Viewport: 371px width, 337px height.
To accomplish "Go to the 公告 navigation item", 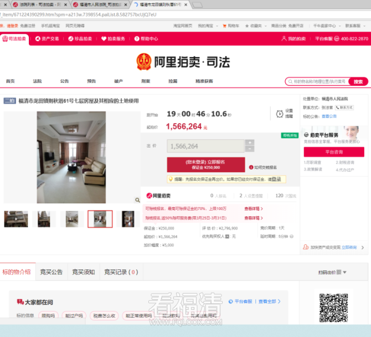I will [64, 81].
